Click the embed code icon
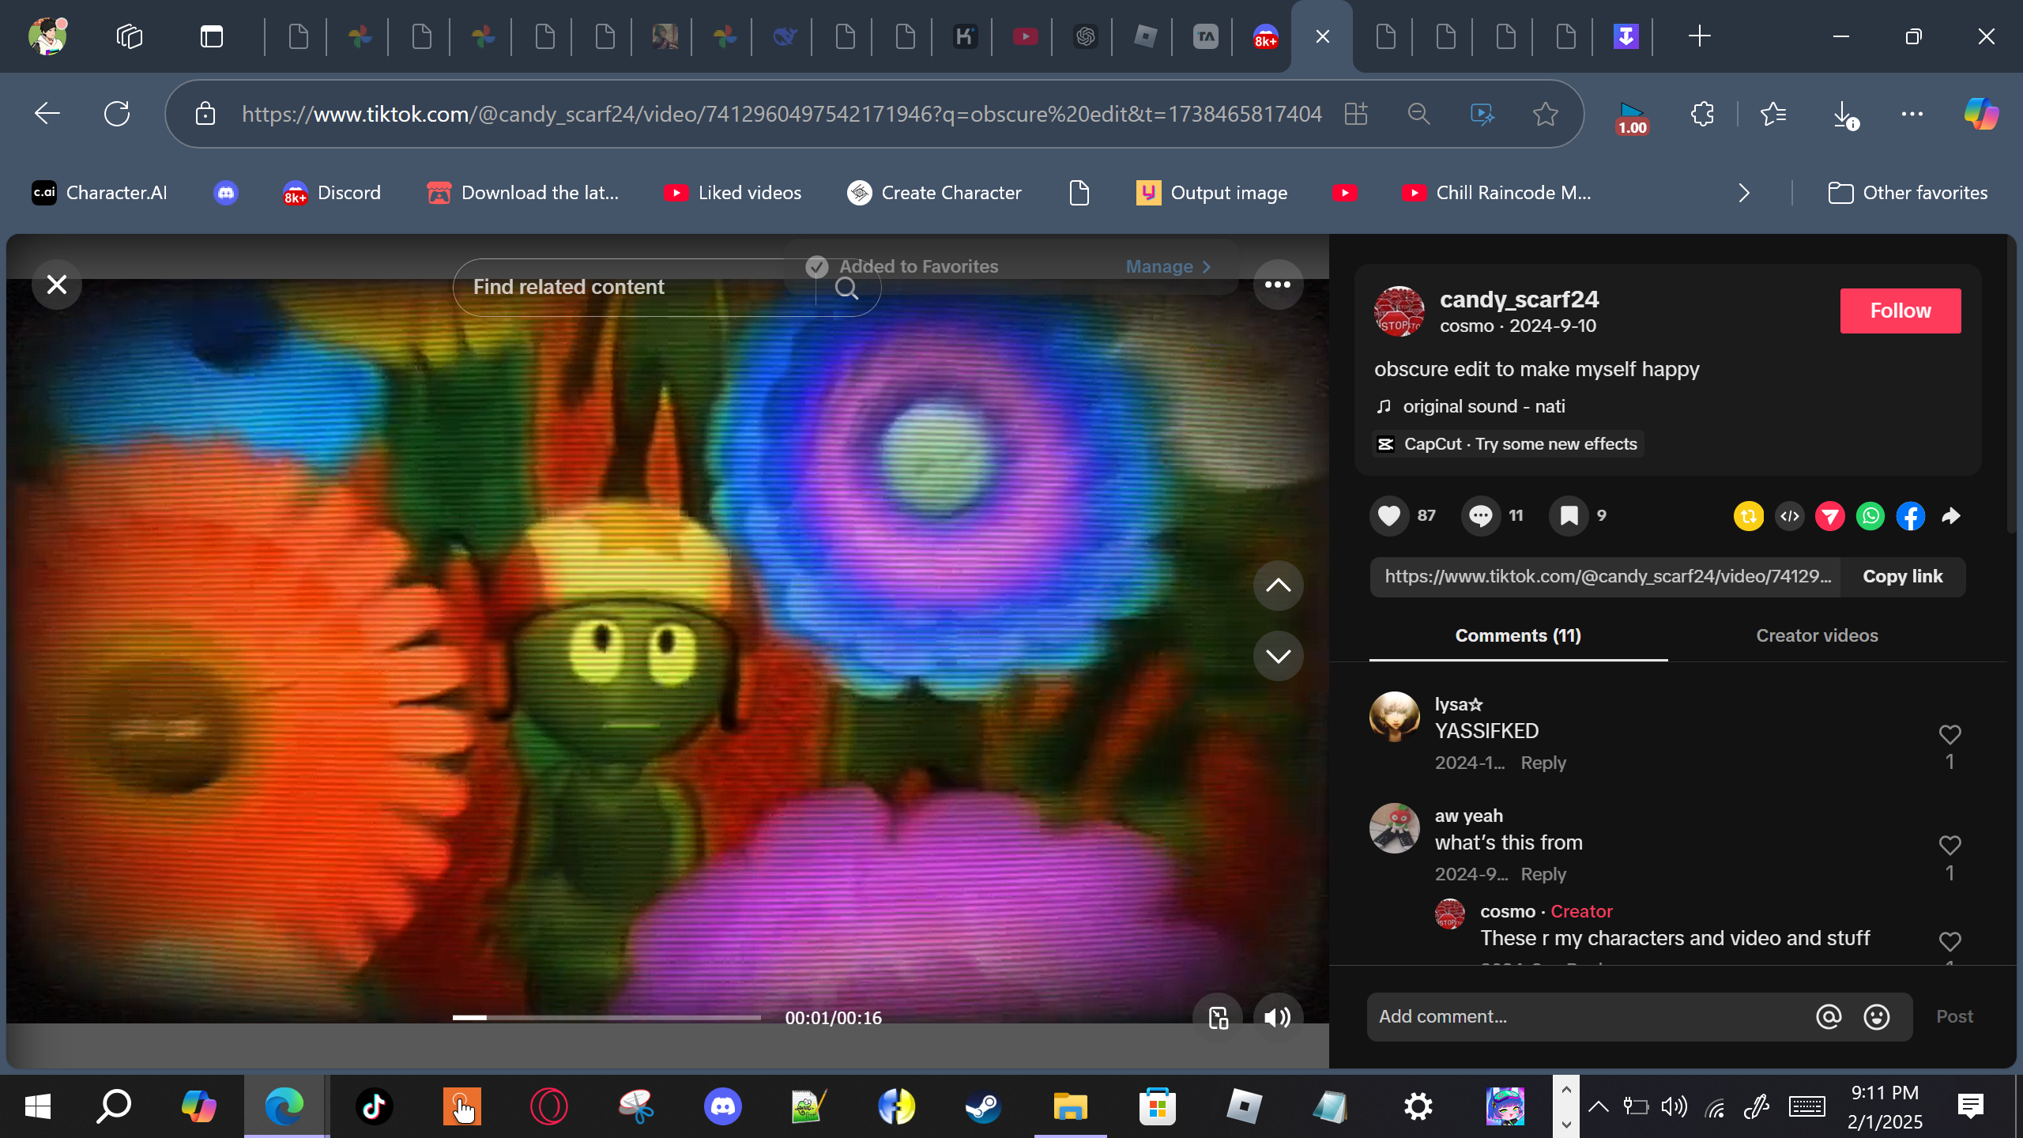Viewport: 2023px width, 1138px height. 1789,516
